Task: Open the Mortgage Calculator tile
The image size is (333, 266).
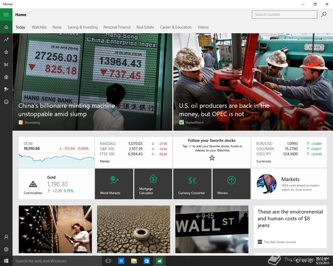Action: pos(153,184)
